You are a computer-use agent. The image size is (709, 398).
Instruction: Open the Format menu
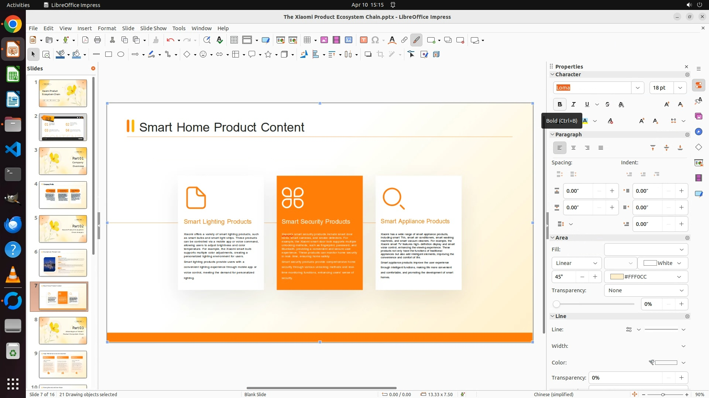107,28
